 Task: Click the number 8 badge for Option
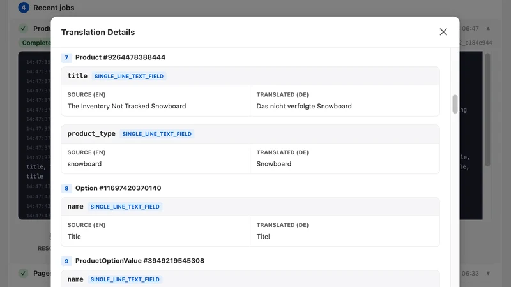66,188
